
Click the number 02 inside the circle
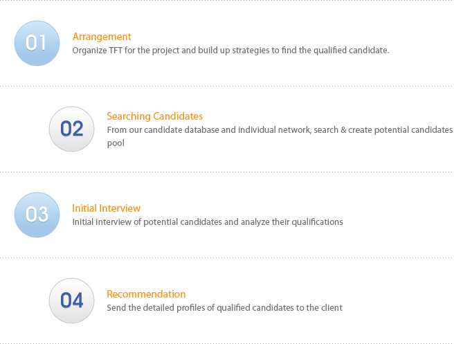tap(72, 129)
